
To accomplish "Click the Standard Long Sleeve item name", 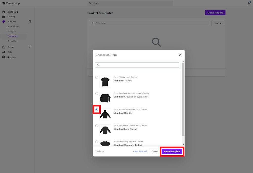I will pos(125,129).
